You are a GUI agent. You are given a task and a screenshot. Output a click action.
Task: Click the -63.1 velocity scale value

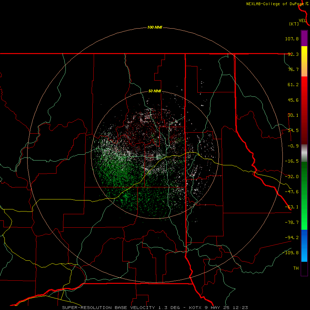[x=292, y=207]
